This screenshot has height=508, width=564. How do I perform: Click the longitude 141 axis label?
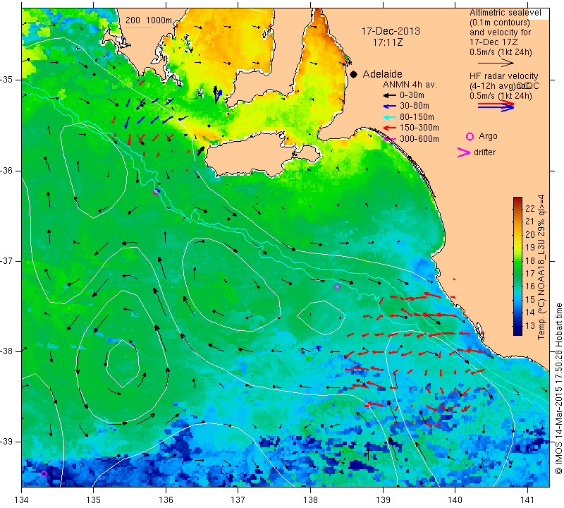(x=527, y=500)
